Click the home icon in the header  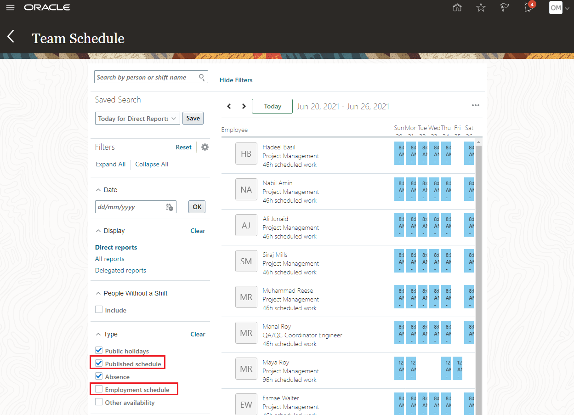(457, 7)
